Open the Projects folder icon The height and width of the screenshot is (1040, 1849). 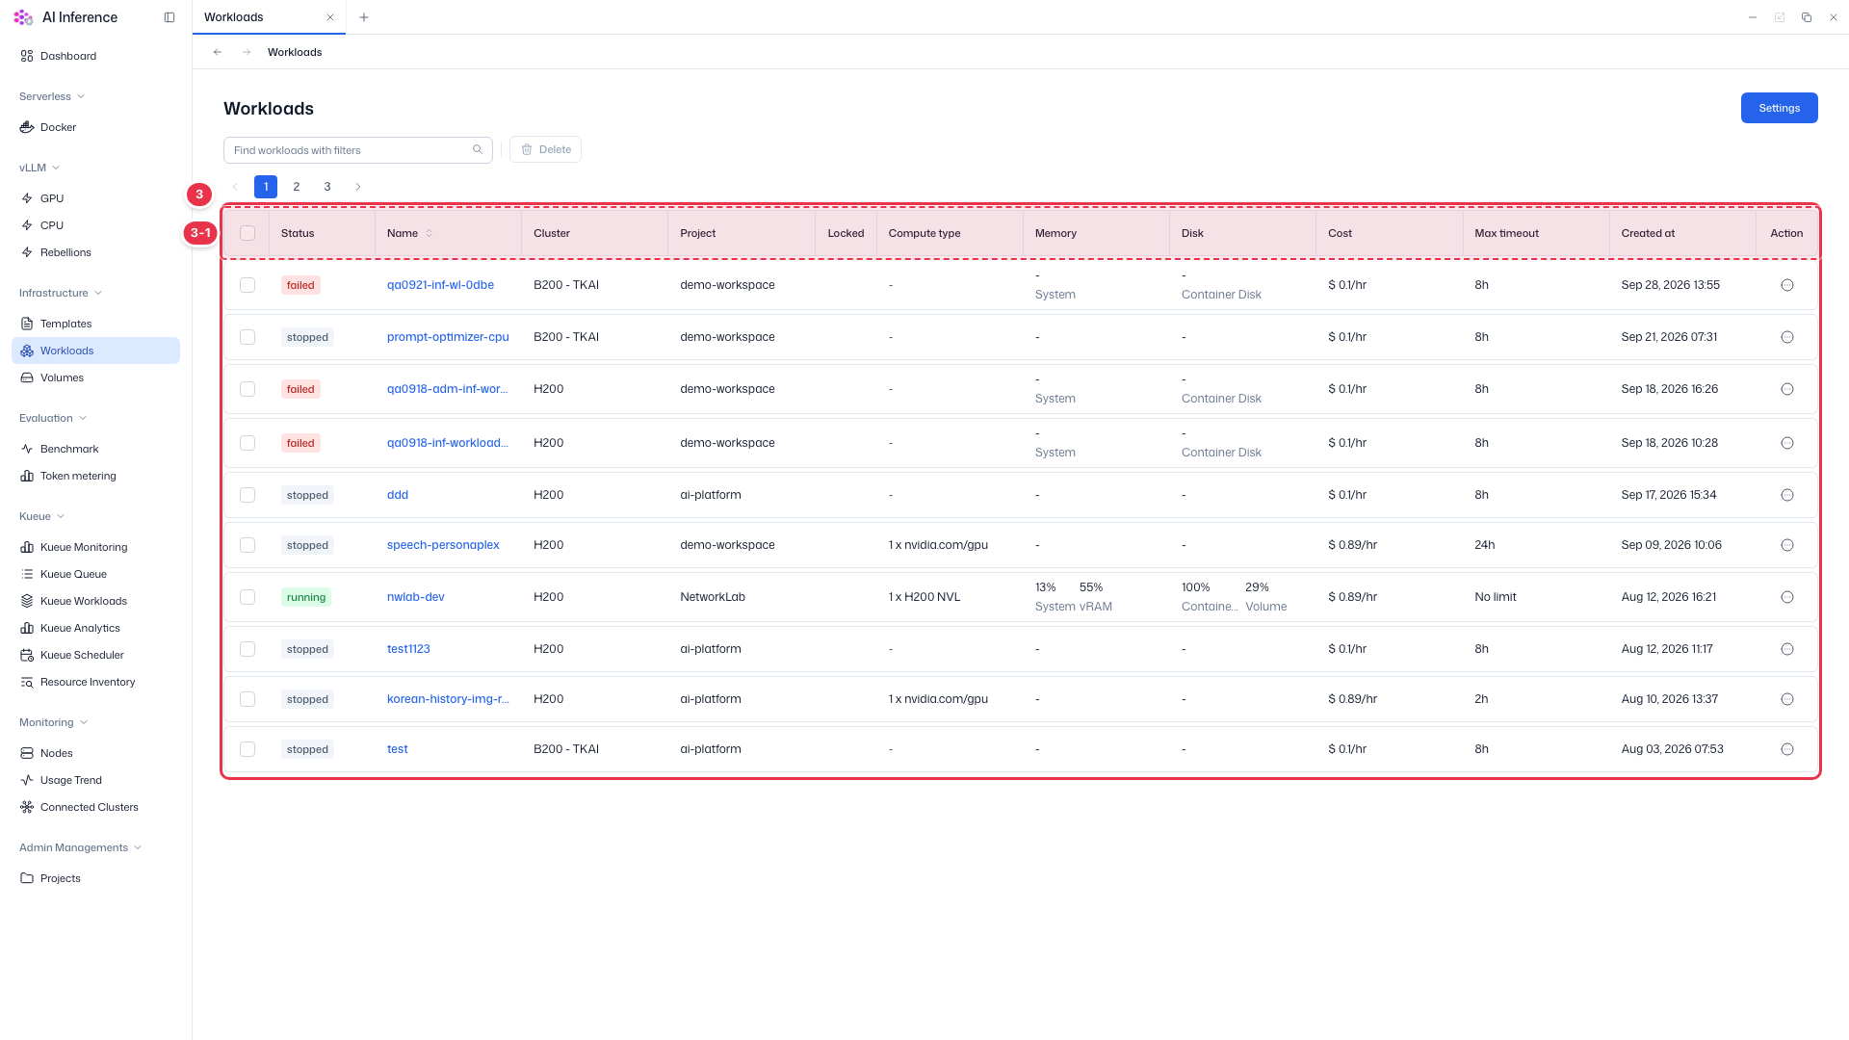27,878
